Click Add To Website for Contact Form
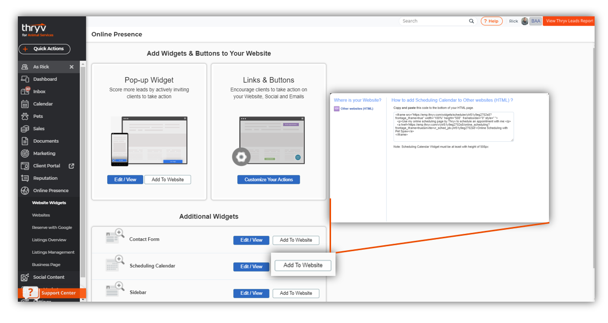The height and width of the screenshot is (323, 608). click(296, 240)
